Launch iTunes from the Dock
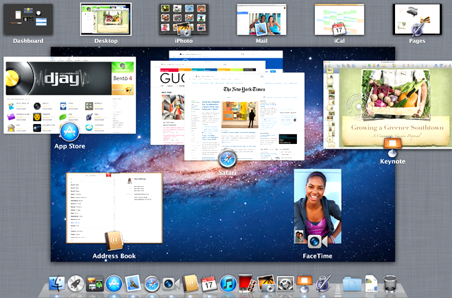The height and width of the screenshot is (298, 452). [228, 284]
